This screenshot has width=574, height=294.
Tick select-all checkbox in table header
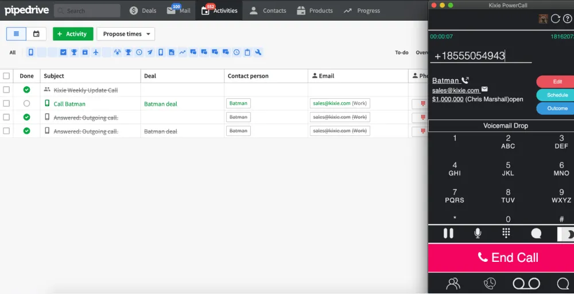pos(6,76)
